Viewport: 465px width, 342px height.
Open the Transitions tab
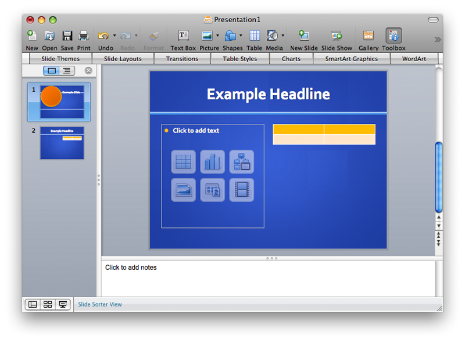coord(182,59)
